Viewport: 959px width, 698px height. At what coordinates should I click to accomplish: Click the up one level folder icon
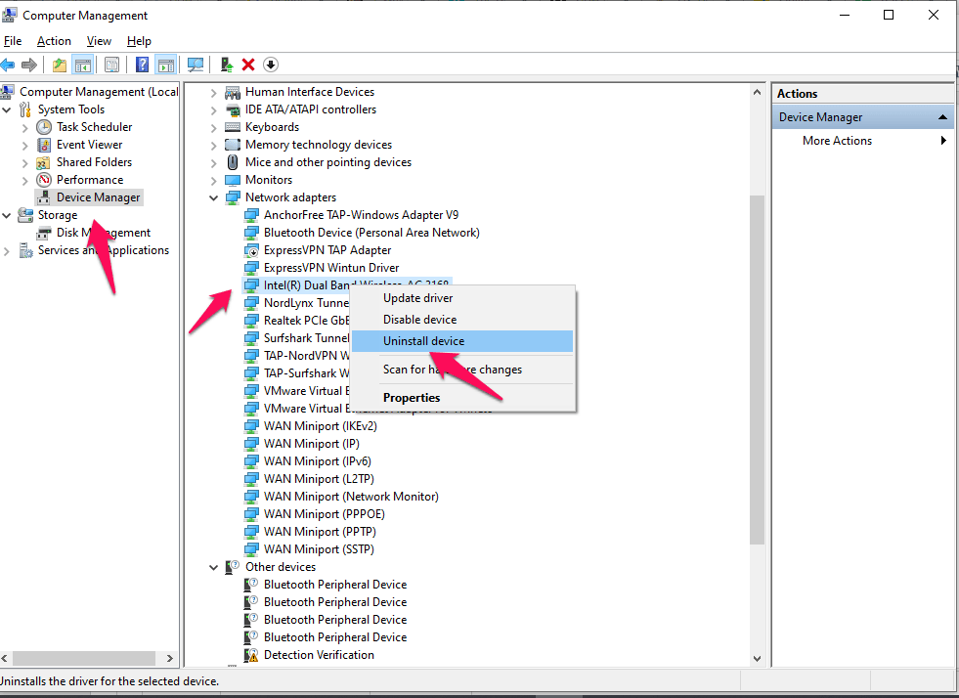pyautogui.click(x=60, y=65)
